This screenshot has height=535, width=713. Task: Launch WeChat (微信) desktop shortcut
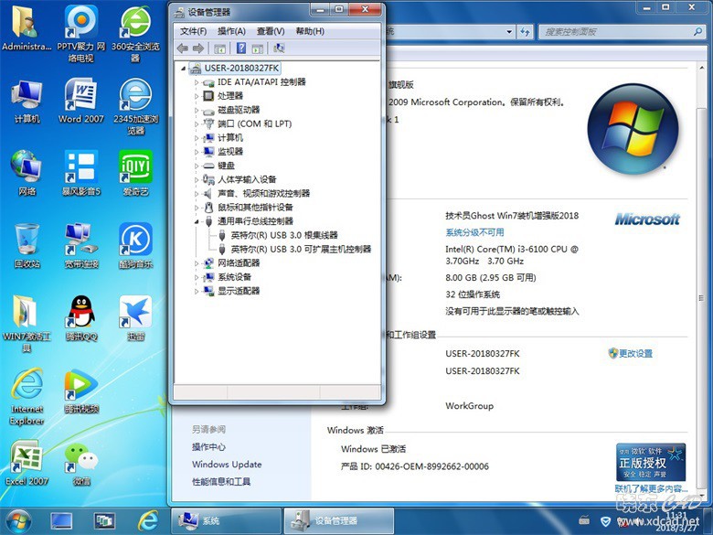pos(81,463)
